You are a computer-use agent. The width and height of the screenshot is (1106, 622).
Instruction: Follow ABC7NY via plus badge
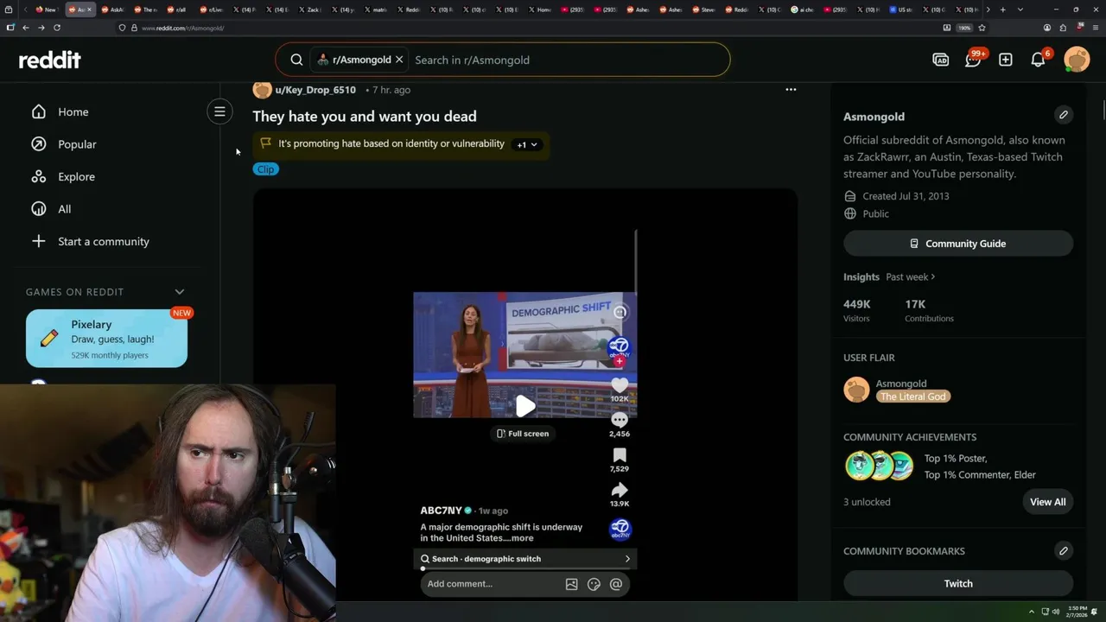[x=619, y=361]
